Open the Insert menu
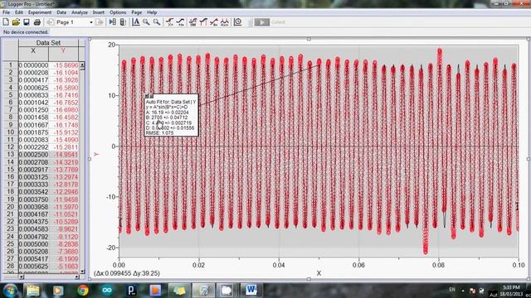Screen dimensions: 531x298 (x=99, y=12)
